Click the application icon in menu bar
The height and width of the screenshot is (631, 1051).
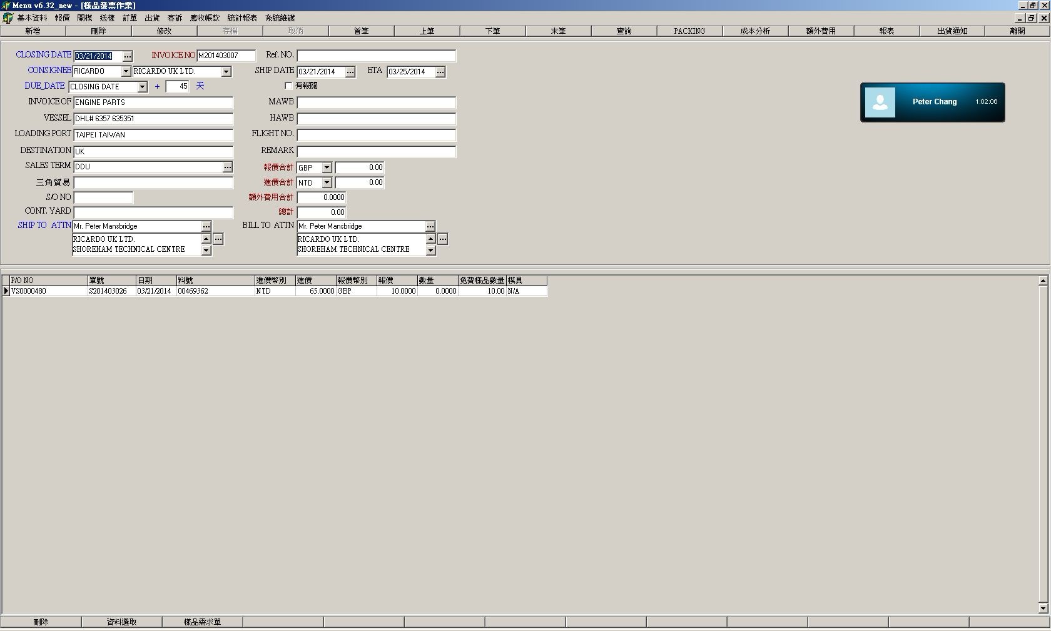8,18
